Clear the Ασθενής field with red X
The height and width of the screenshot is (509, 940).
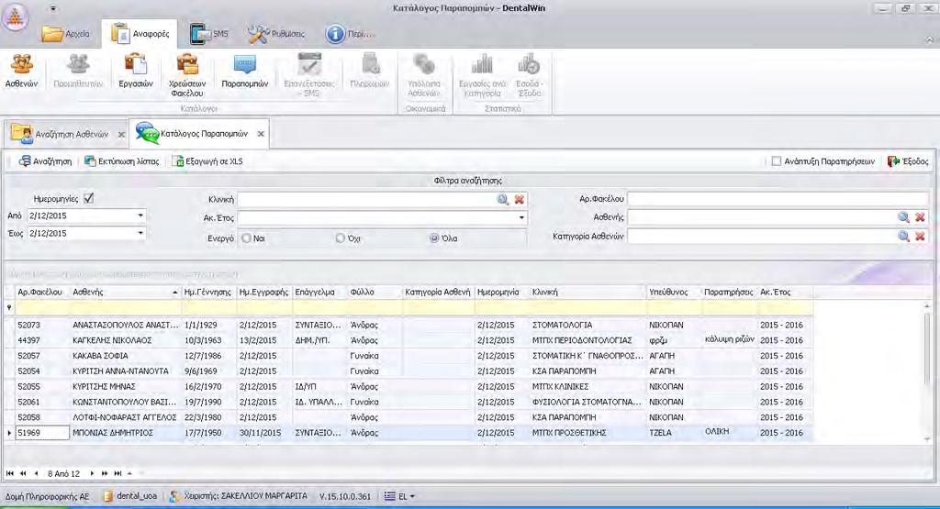pyautogui.click(x=920, y=217)
